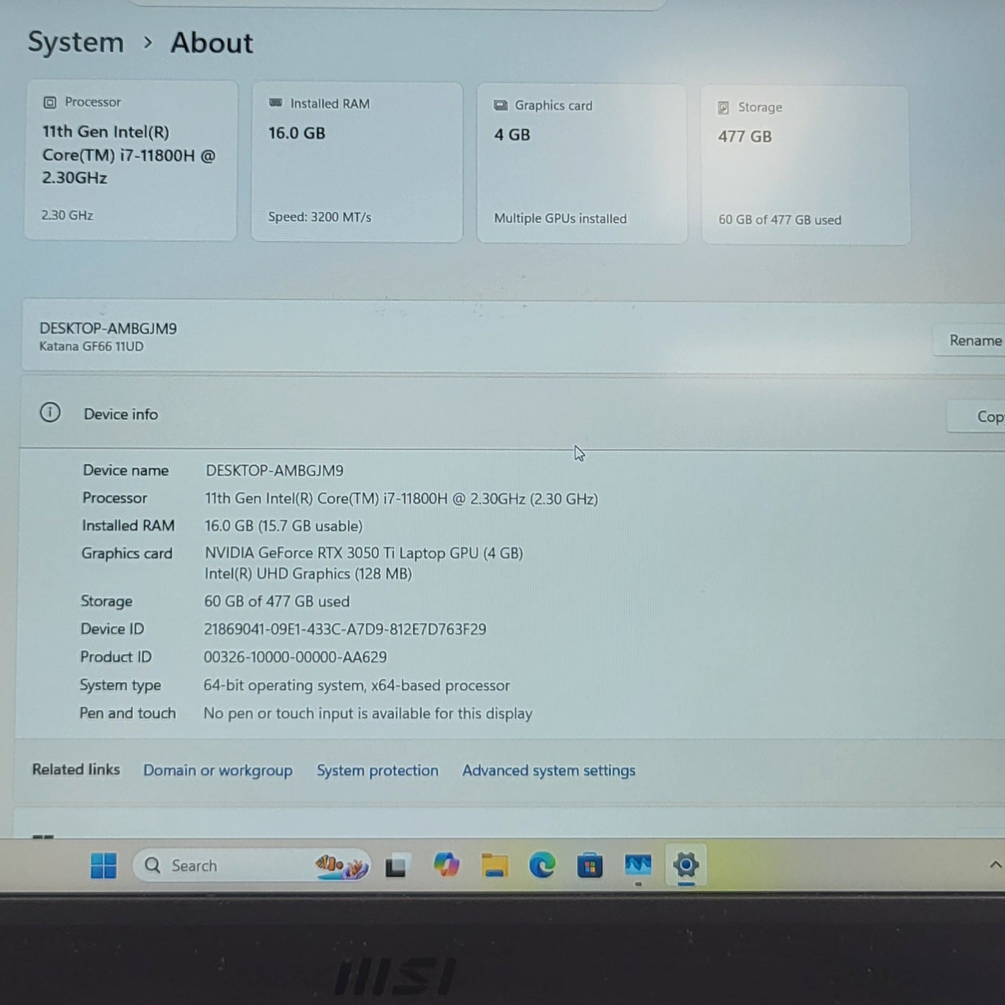The image size is (1005, 1005).
Task: Go back to System in breadcrumb
Action: [x=76, y=43]
